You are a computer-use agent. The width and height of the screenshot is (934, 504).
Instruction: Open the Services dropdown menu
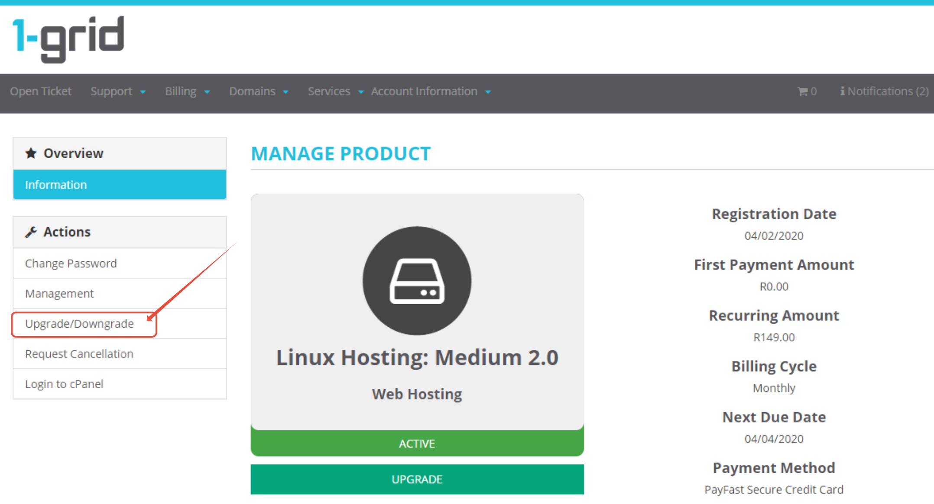pyautogui.click(x=335, y=91)
